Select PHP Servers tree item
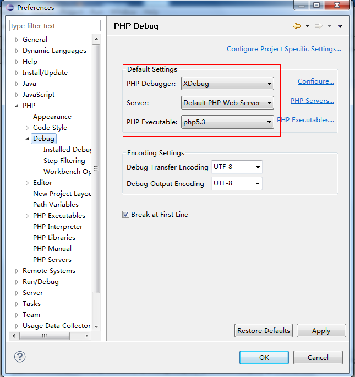Image resolution: width=355 pixels, height=377 pixels. [52, 260]
